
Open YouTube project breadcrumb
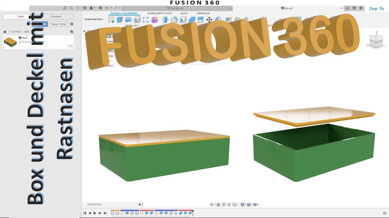[16, 31]
